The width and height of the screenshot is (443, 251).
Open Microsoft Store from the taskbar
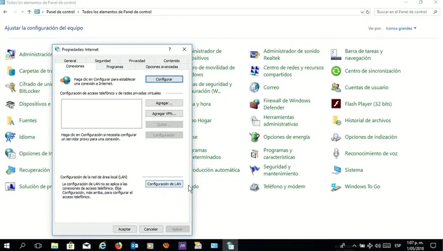point(70,246)
